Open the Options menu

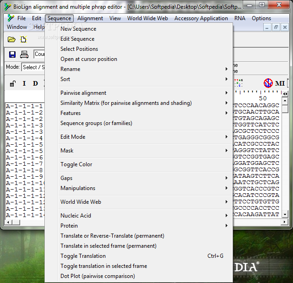(261, 18)
